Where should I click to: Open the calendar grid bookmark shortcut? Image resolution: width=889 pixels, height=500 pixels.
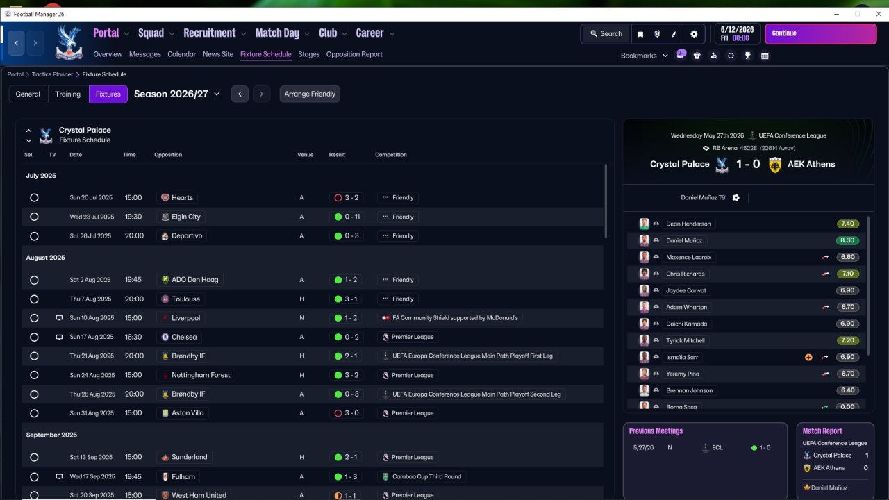click(x=765, y=56)
